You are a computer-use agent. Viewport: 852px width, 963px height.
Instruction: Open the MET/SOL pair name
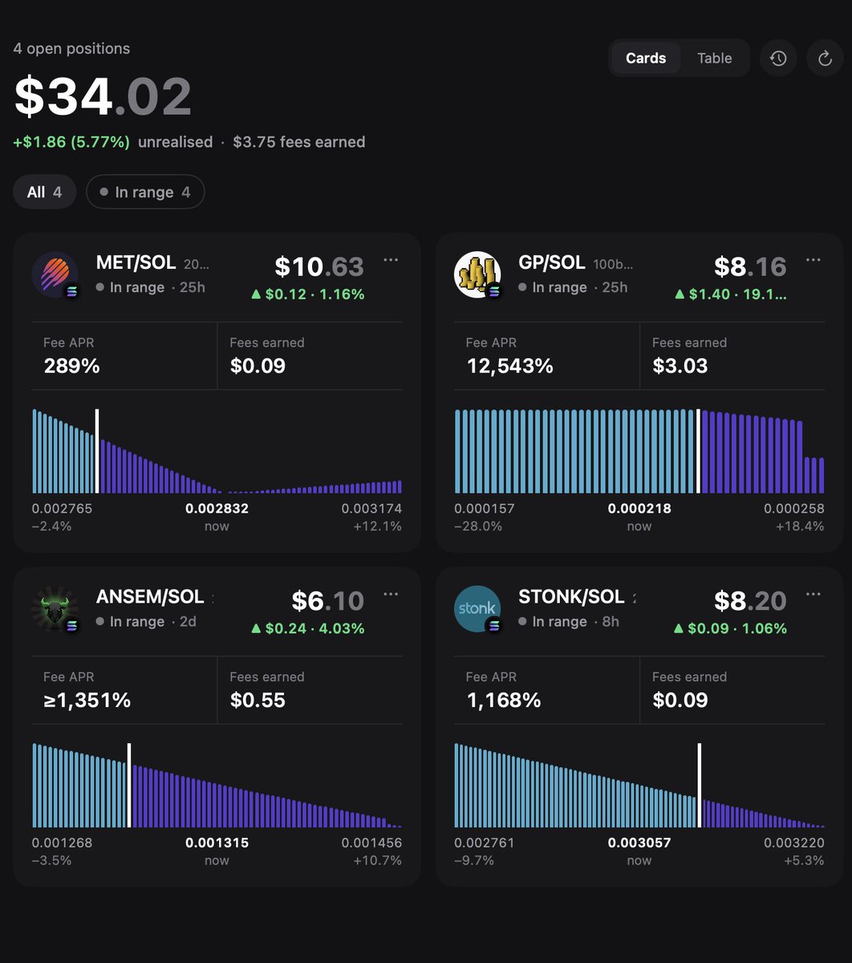point(136,262)
